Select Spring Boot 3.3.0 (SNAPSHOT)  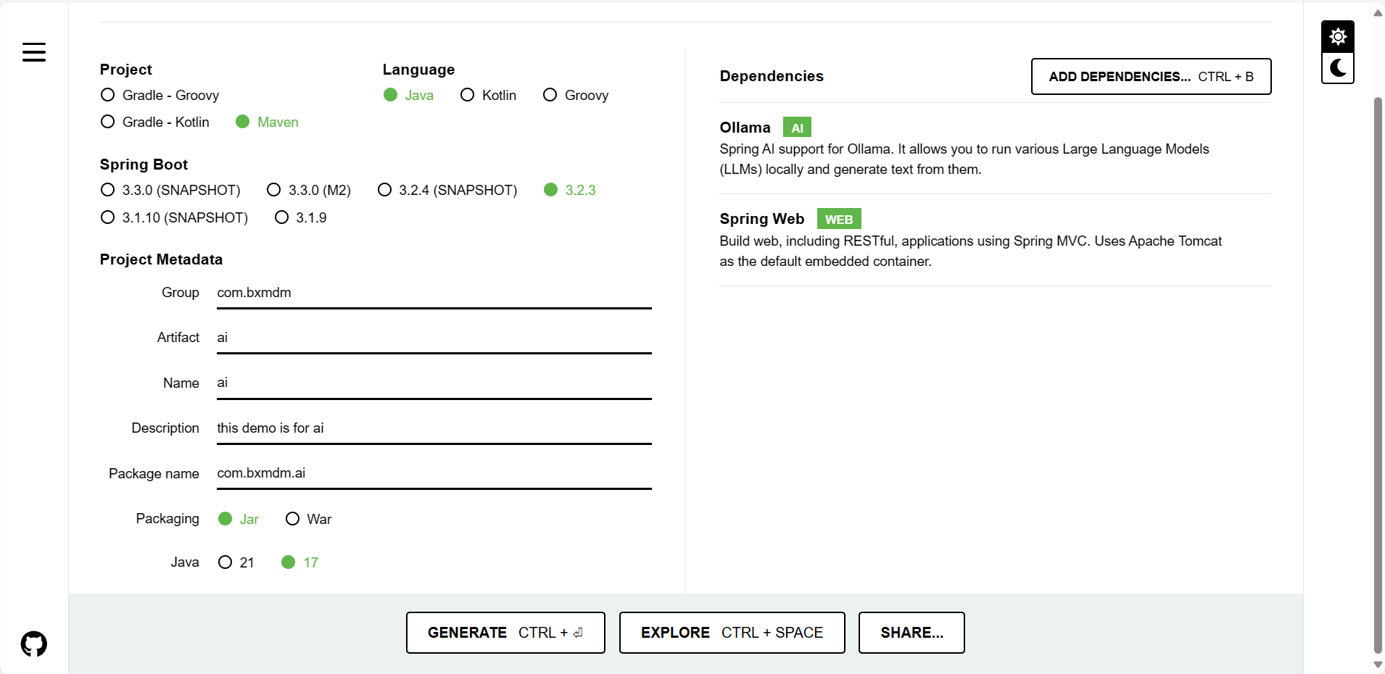coord(170,190)
